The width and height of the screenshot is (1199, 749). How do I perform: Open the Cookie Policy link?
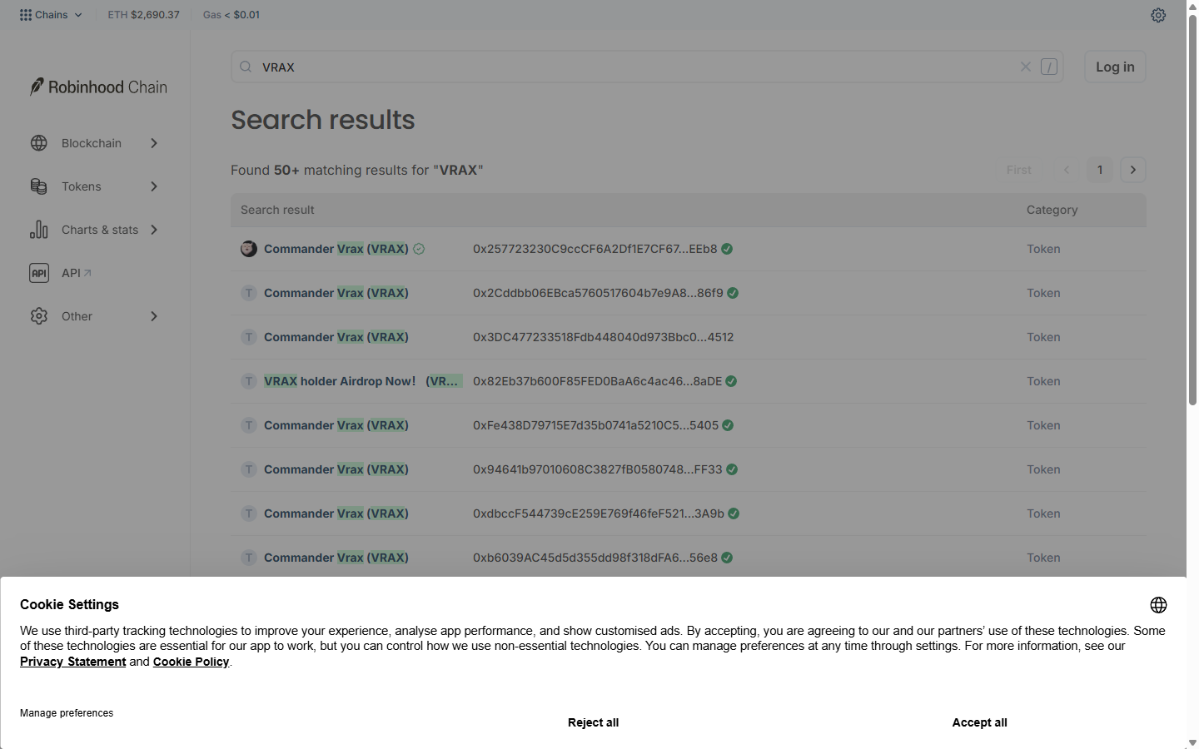point(191,662)
